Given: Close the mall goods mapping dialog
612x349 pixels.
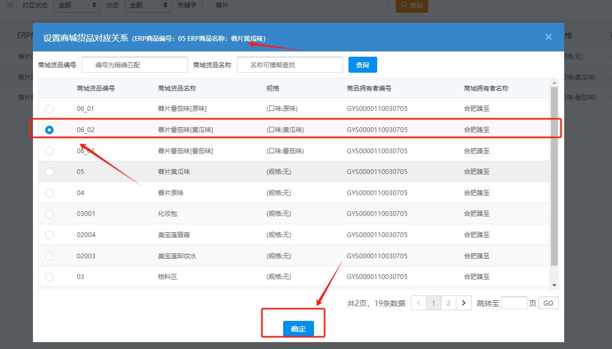Looking at the screenshot, I should 548,37.
